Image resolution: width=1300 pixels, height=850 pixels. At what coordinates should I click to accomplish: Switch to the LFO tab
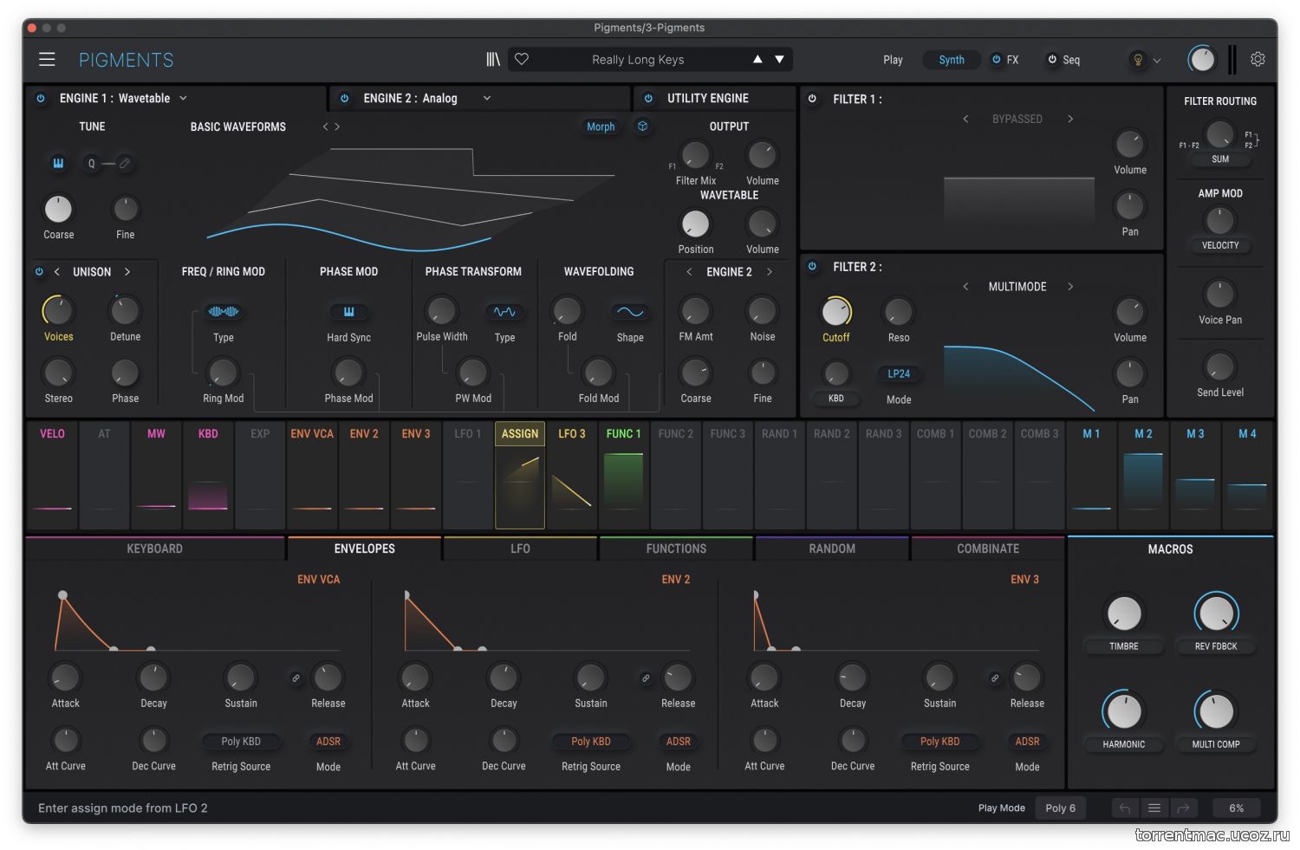tap(520, 548)
